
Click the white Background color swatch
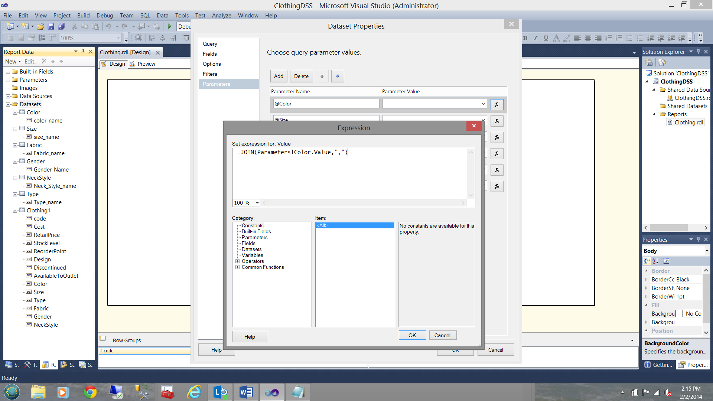tap(679, 314)
